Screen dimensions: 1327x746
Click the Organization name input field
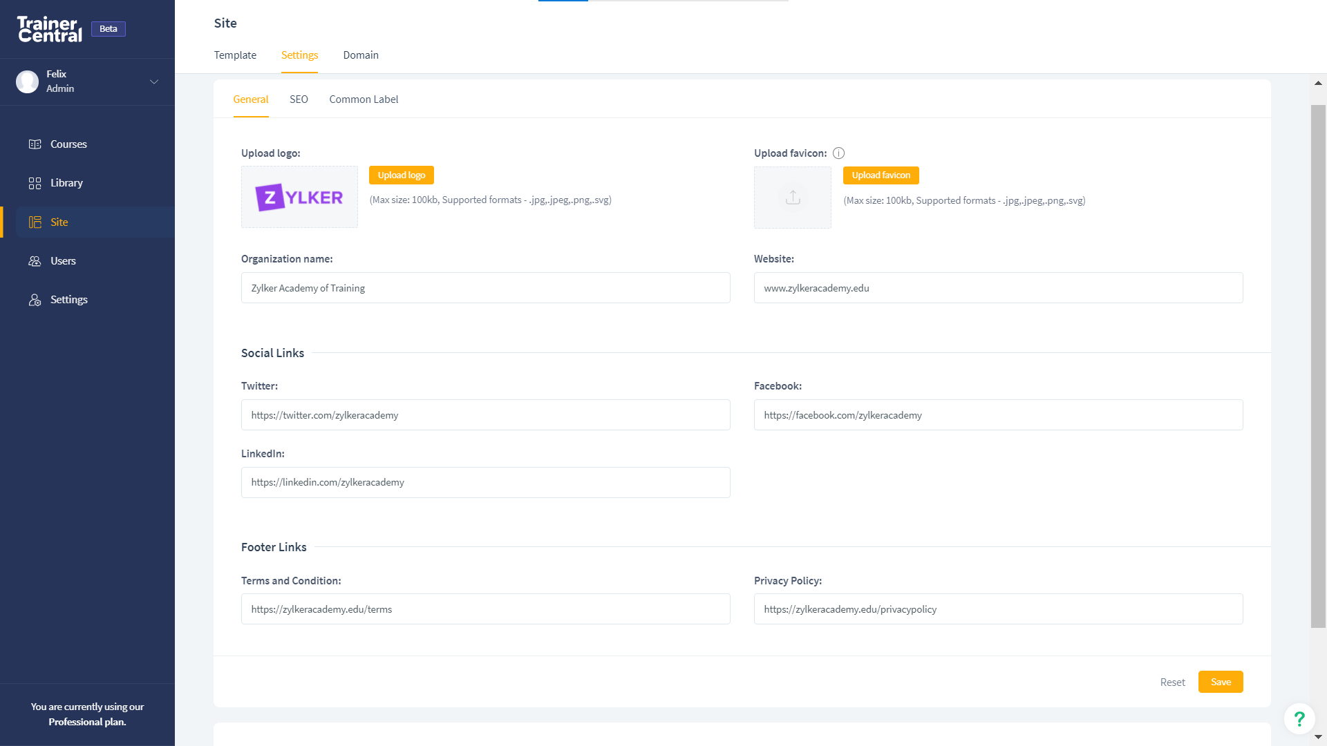click(x=485, y=288)
